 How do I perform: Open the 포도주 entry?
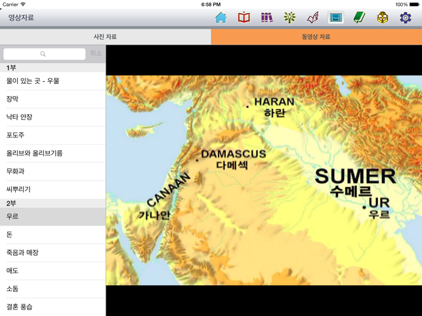coord(53,135)
